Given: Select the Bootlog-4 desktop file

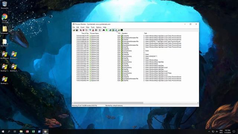Looking at the screenshot, I should [14, 68].
